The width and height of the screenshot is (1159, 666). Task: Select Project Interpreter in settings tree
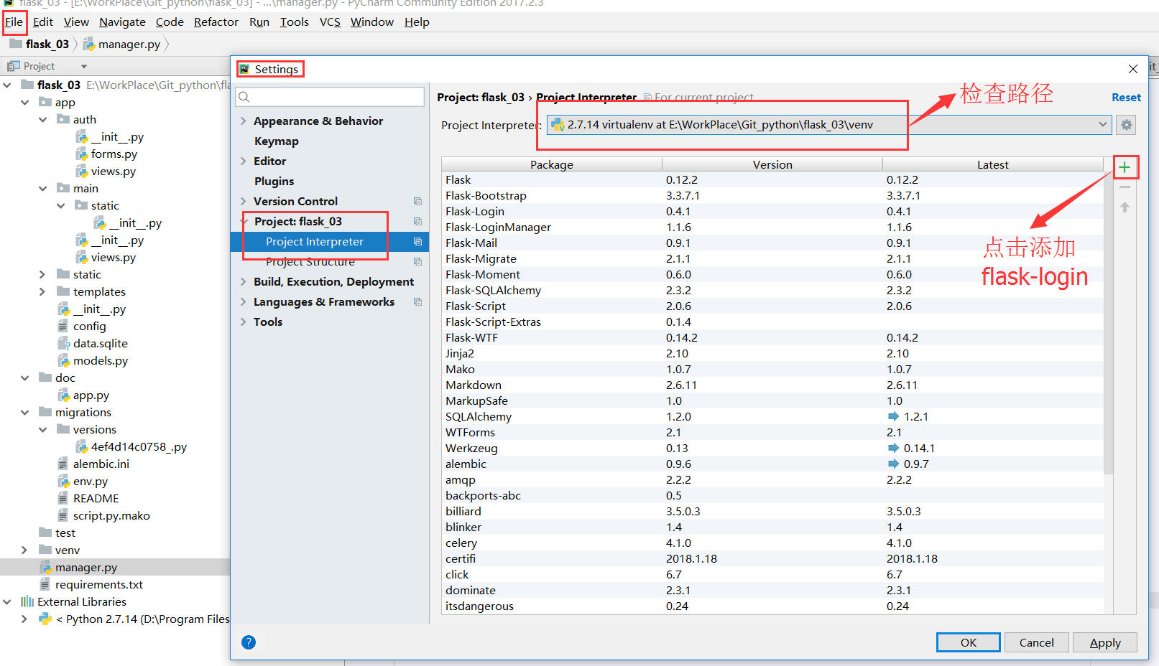[330, 242]
